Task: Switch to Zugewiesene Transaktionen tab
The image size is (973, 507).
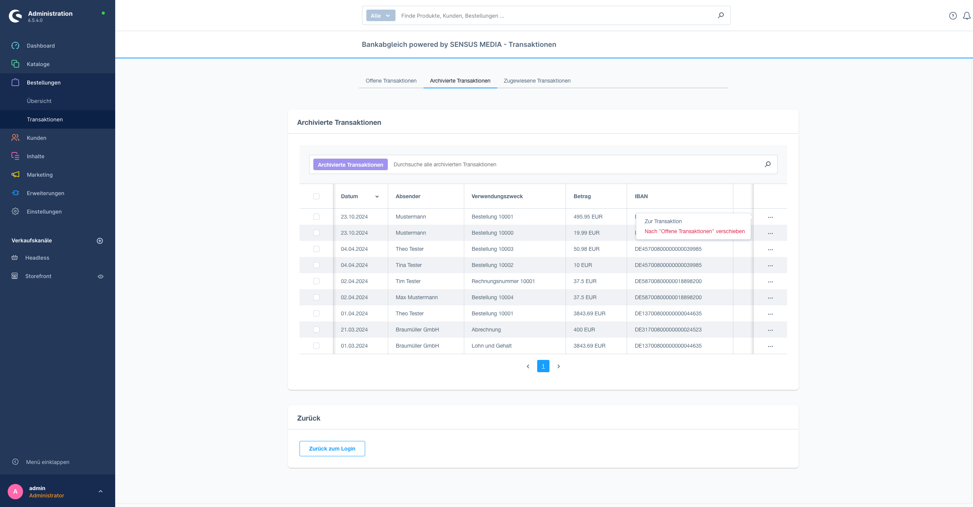Action: 538,80
